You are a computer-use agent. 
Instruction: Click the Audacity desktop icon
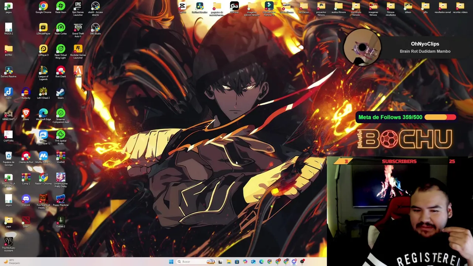pyautogui.click(x=26, y=93)
